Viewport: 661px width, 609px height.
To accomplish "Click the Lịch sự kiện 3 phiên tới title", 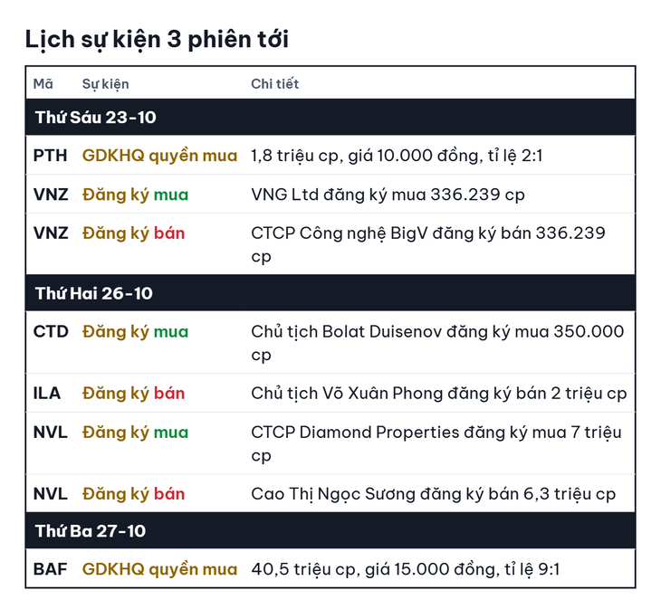I will [157, 40].
